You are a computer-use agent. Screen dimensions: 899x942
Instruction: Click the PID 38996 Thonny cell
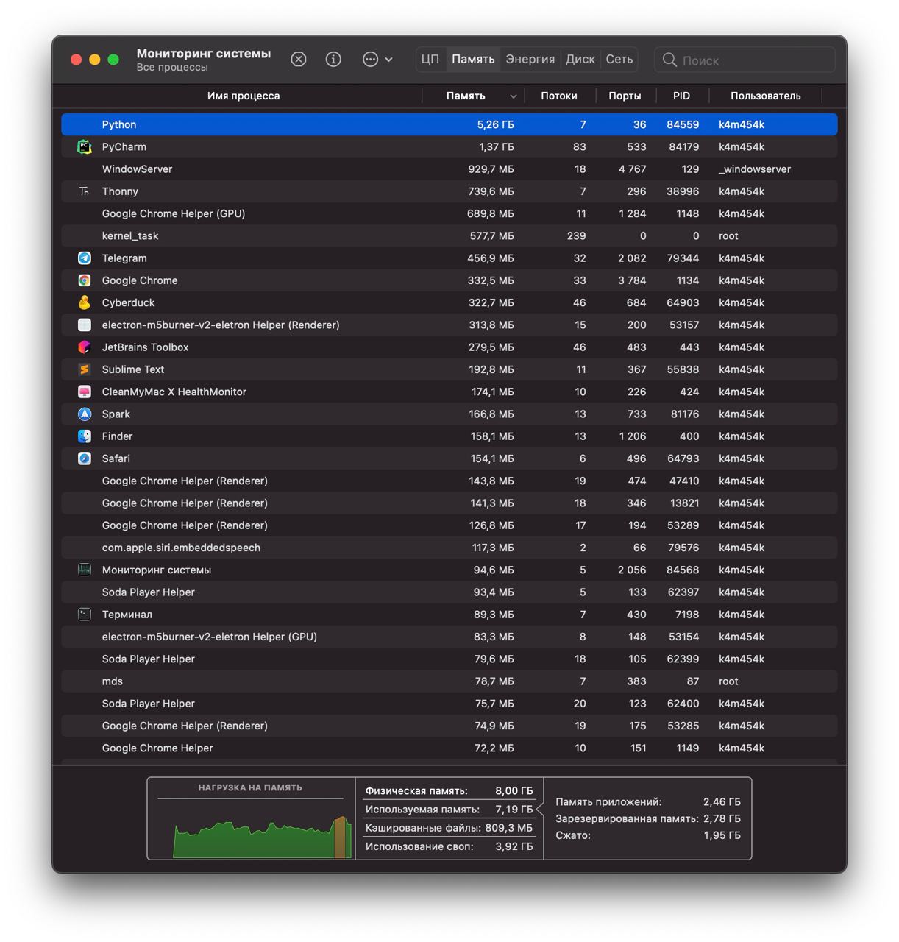click(x=683, y=191)
